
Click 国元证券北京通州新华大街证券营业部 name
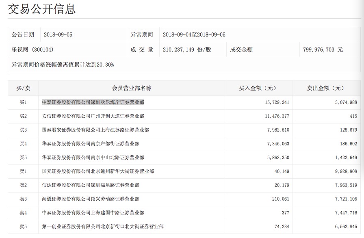pyautogui.click(x=98, y=171)
